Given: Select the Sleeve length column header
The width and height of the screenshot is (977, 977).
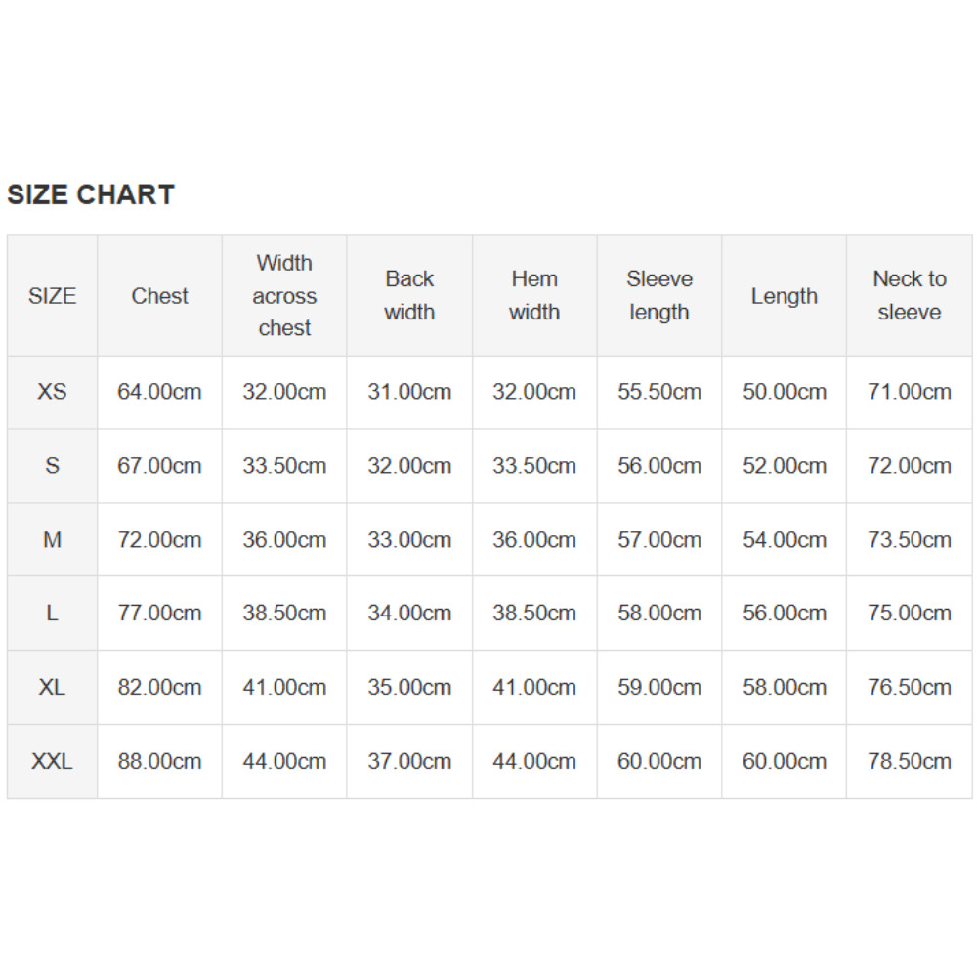Looking at the screenshot, I should [659, 296].
